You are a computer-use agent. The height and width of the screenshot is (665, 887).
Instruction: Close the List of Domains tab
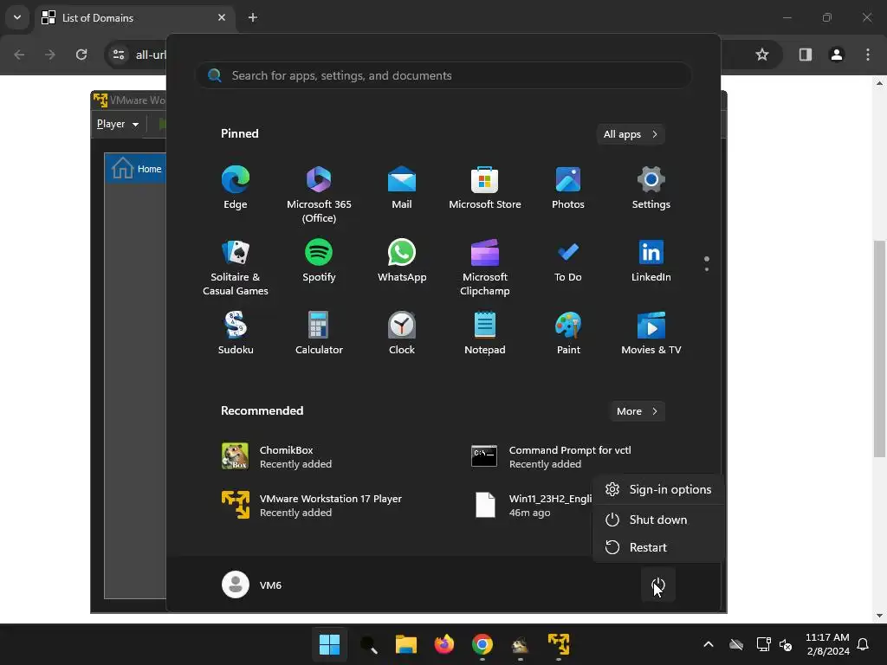click(222, 17)
